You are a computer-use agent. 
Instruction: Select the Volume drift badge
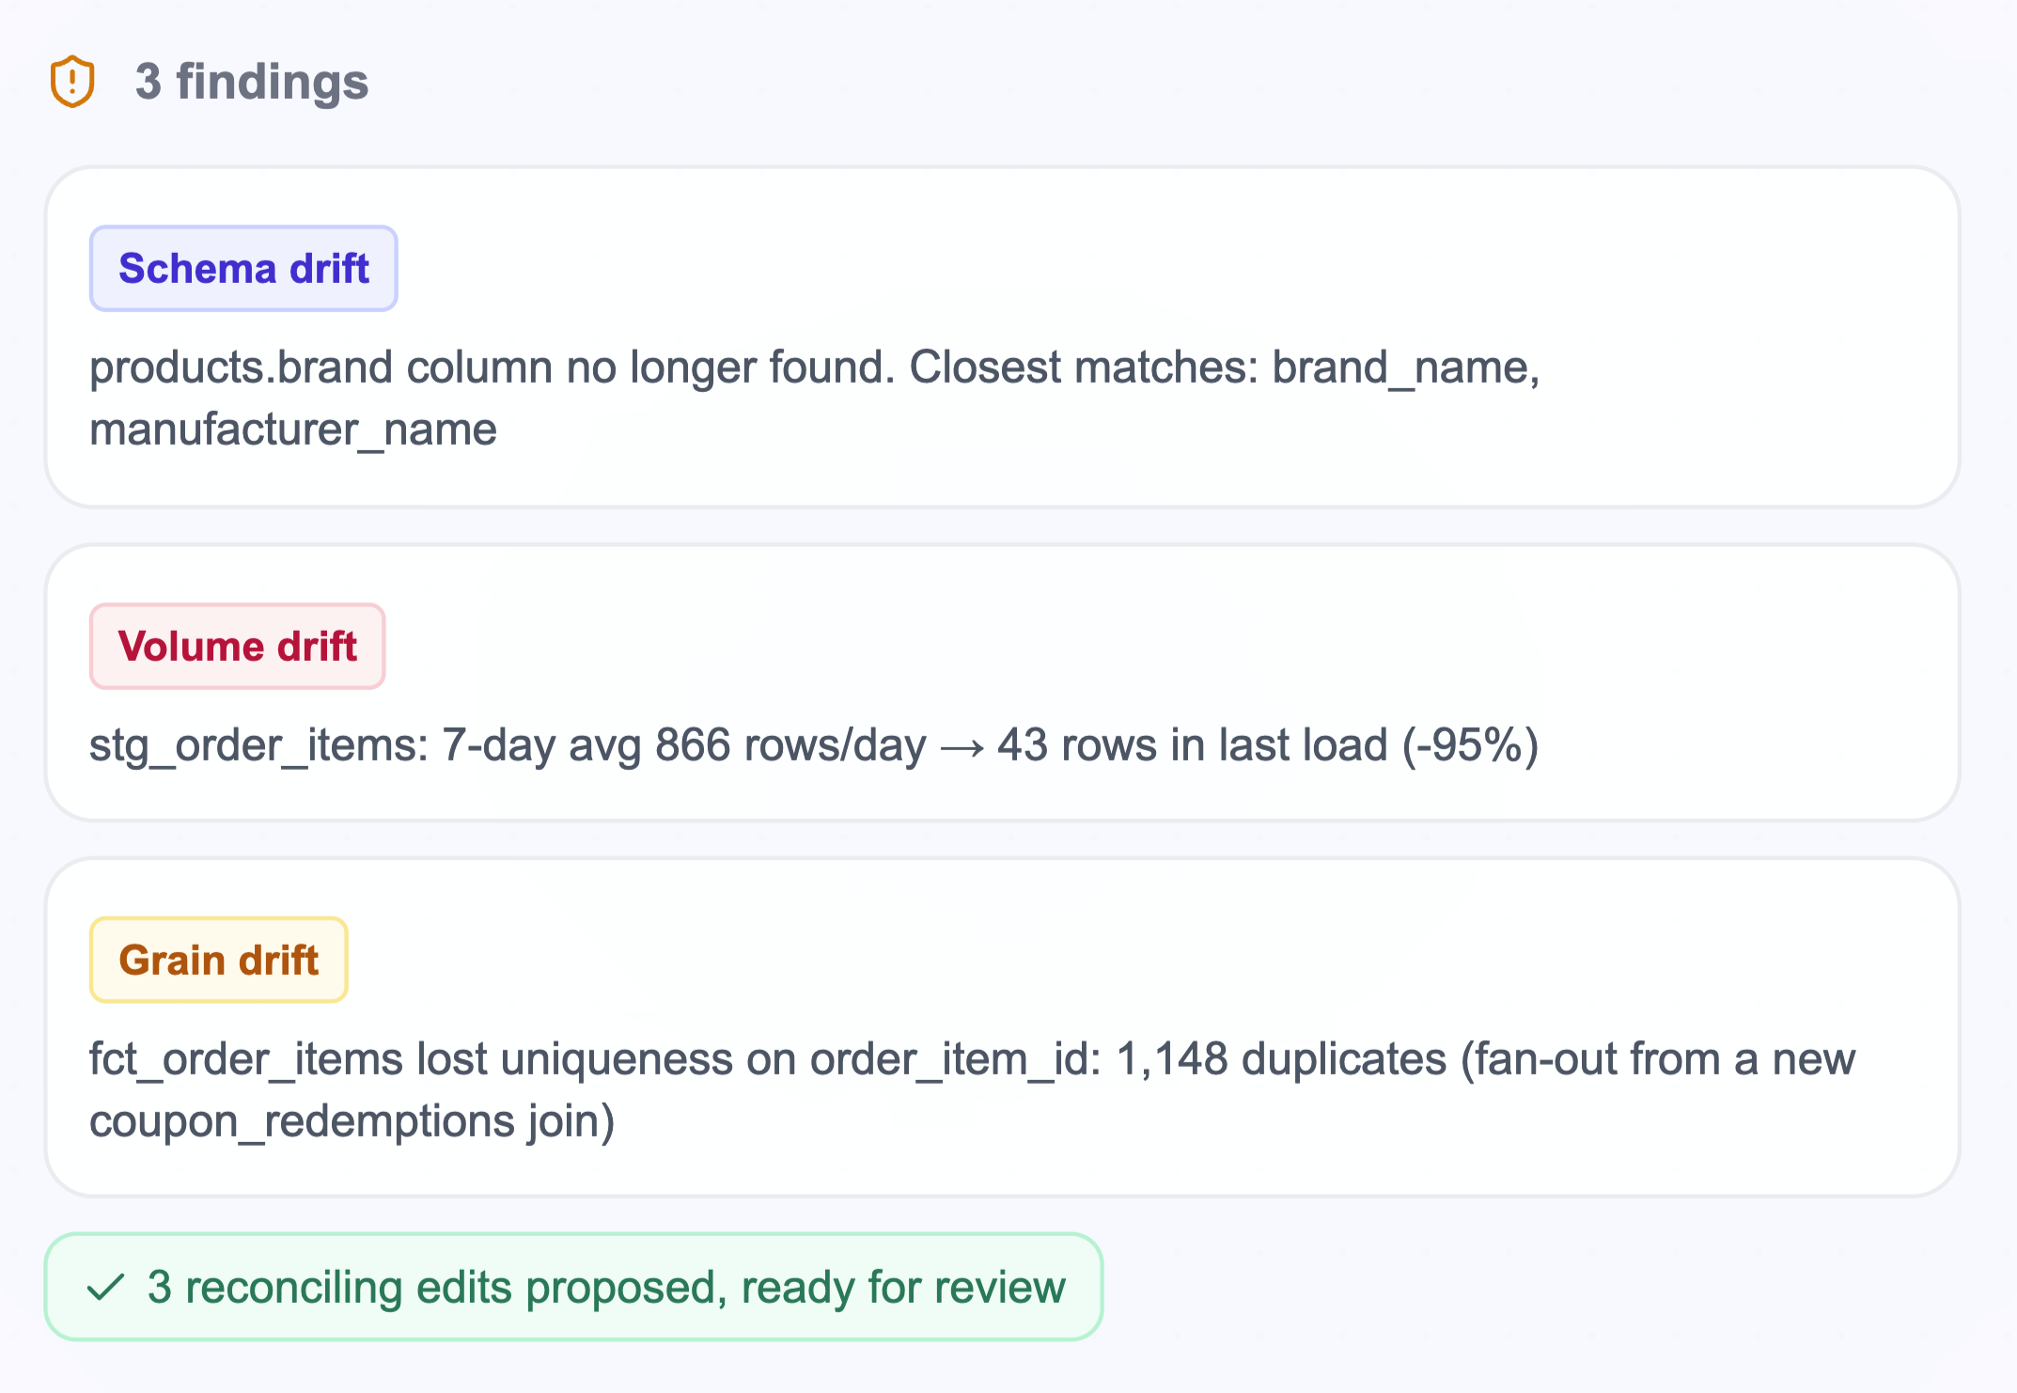click(238, 647)
